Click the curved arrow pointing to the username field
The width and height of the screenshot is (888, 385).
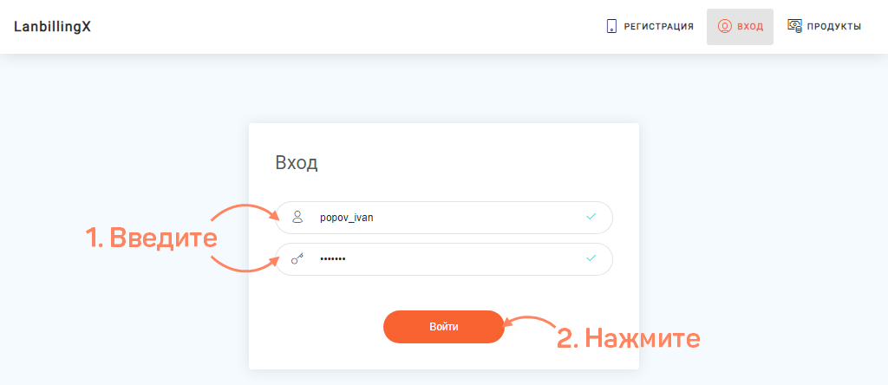coord(245,212)
